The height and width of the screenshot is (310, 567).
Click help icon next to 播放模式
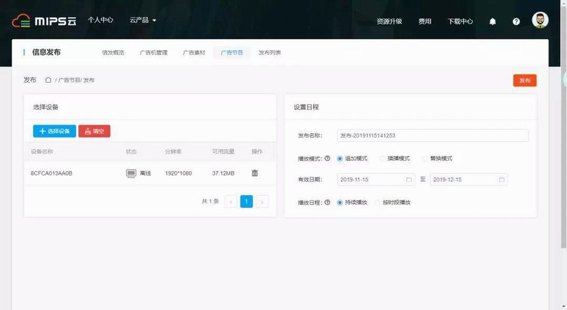click(x=327, y=158)
